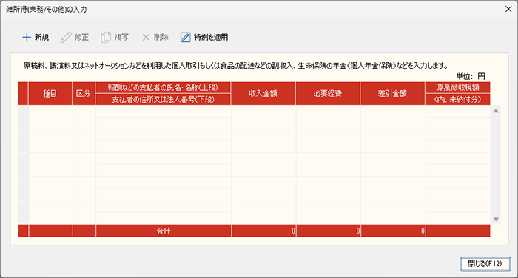Viewport: 518px width, 278px height.
Task: Click the edit icon for 特例を適用
Action: 185,37
